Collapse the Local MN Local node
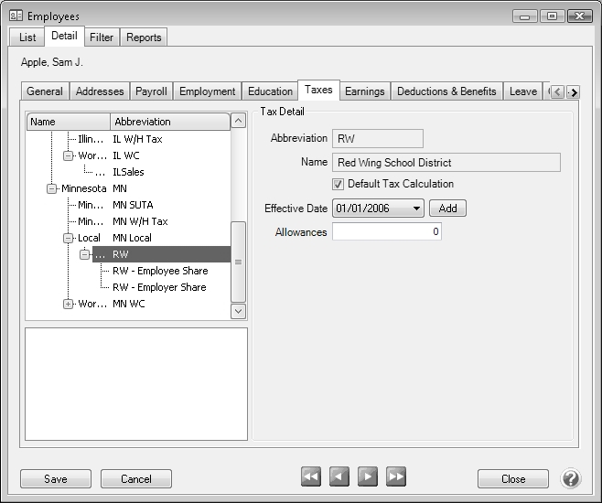This screenshot has height=503, width=602. tap(69, 238)
